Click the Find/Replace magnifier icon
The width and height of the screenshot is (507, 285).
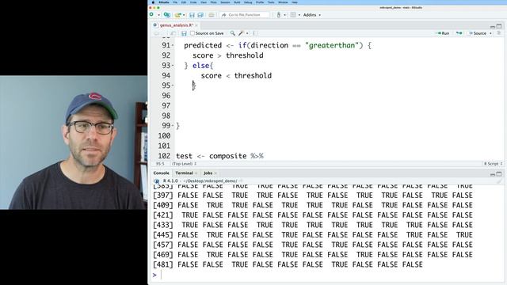pyautogui.click(x=232, y=33)
